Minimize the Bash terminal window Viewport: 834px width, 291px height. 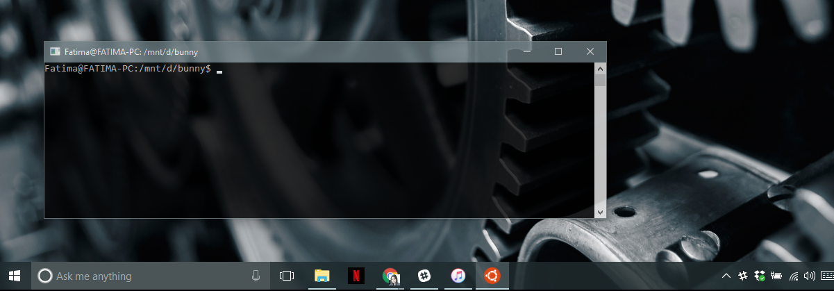(x=528, y=52)
